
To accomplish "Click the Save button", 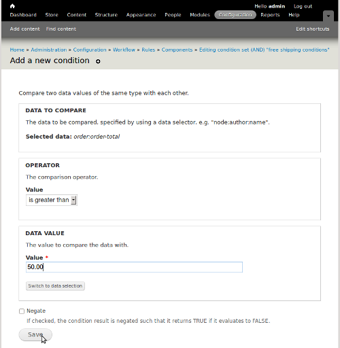I will tap(35, 334).
